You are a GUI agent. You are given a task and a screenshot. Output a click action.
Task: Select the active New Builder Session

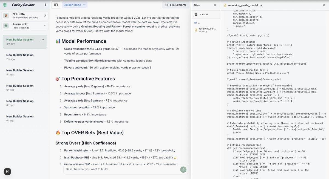tap(25, 42)
